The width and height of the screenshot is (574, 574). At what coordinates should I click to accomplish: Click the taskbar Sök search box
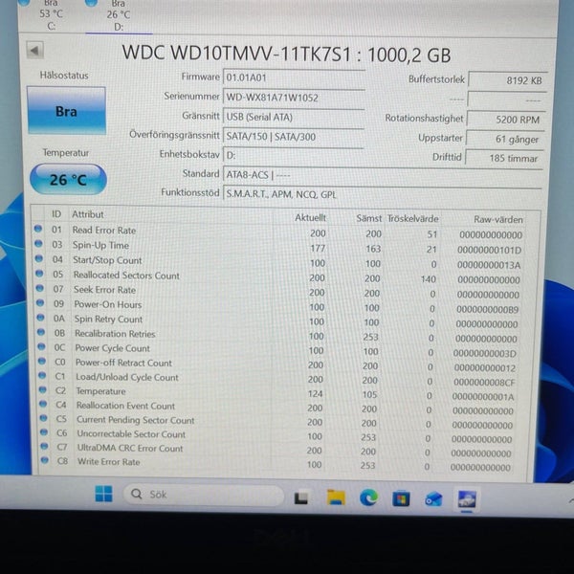pos(203,495)
